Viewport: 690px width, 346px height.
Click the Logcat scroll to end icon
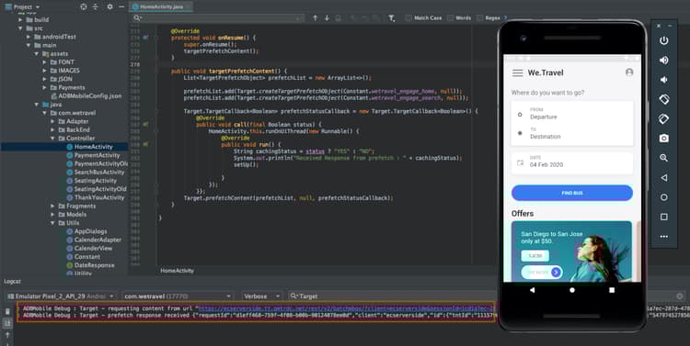pos(7,323)
